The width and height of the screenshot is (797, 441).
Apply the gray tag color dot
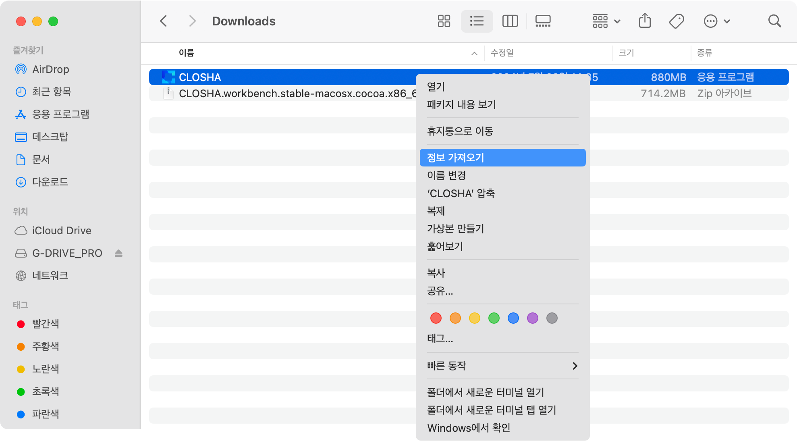point(552,318)
